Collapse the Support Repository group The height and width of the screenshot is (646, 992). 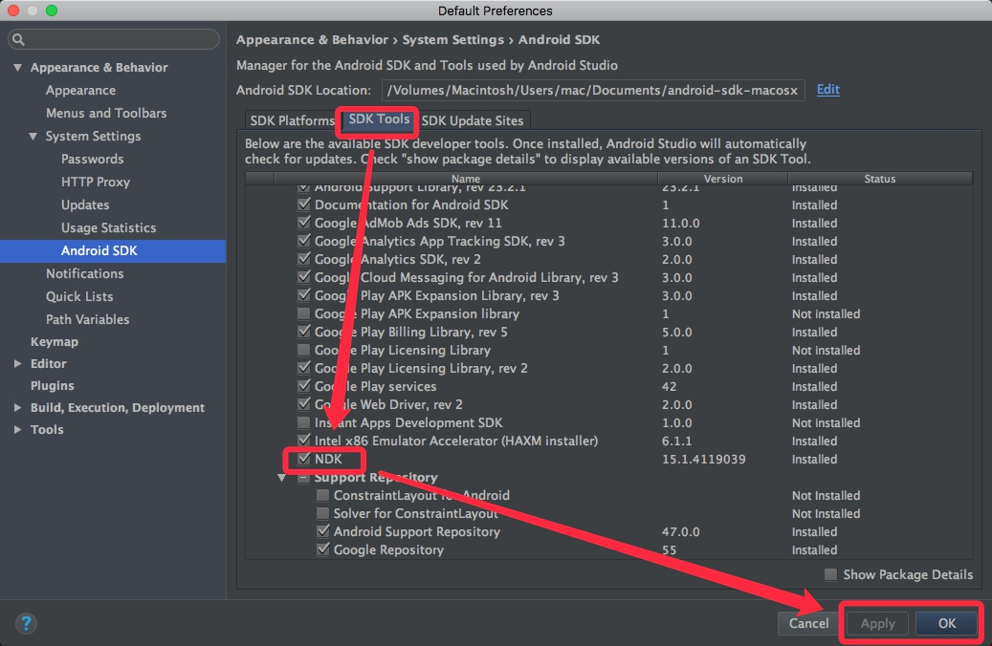coord(281,477)
